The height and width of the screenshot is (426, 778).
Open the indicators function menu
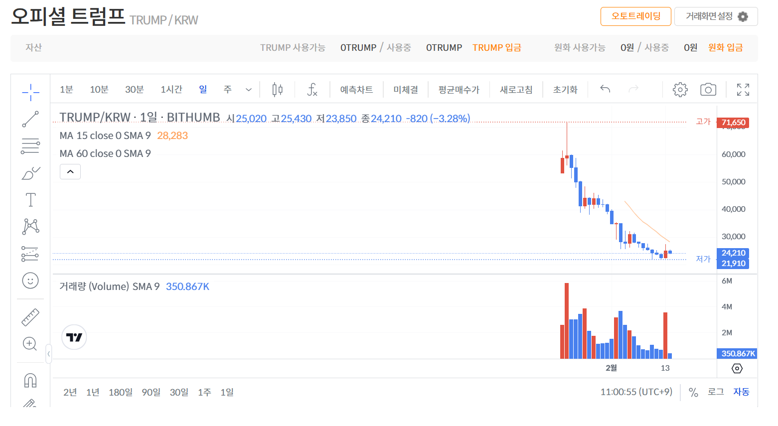pyautogui.click(x=312, y=90)
